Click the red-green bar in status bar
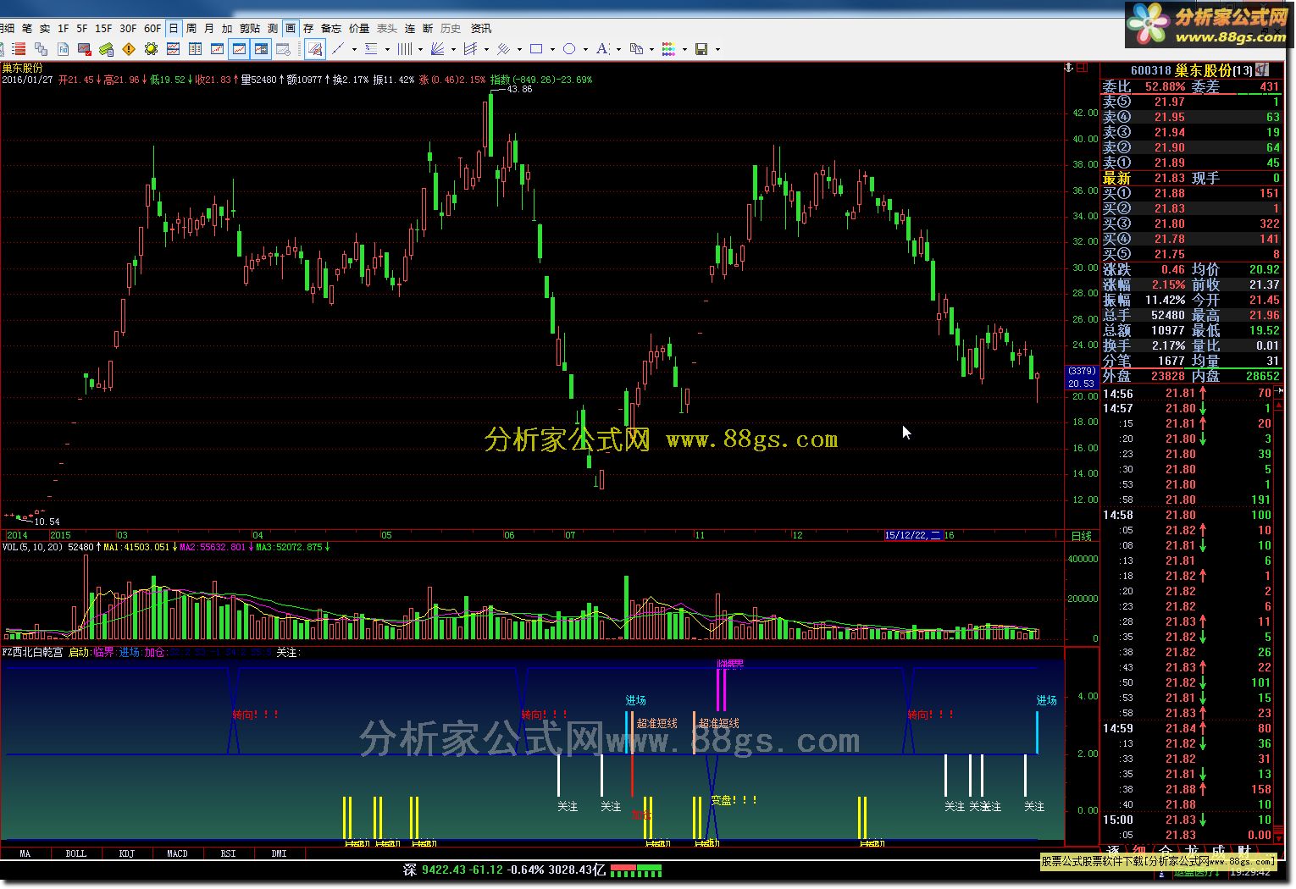Image resolution: width=1296 pixels, height=889 pixels. 636,870
